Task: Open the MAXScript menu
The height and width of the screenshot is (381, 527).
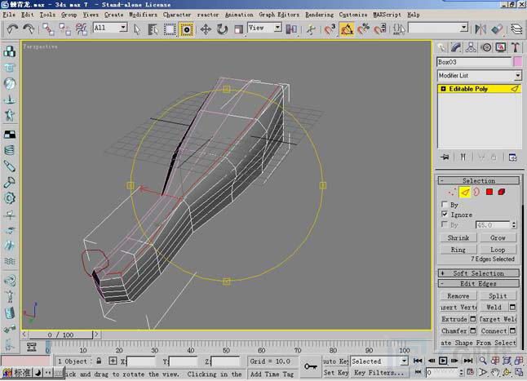Action: coord(387,15)
